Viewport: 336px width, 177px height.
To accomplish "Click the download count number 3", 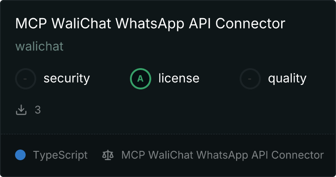I will click(x=38, y=110).
